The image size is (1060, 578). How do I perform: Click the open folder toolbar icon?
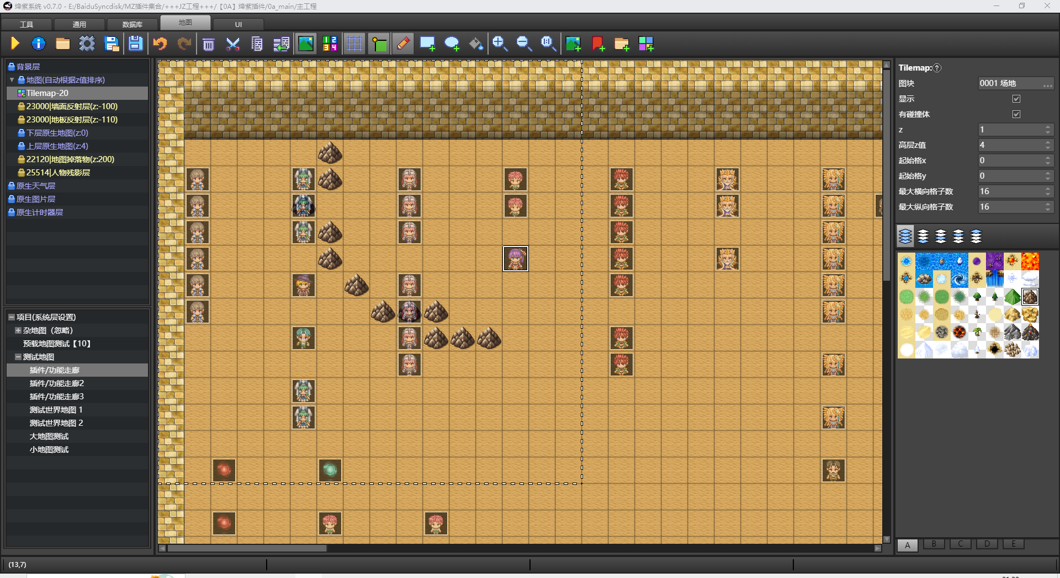coord(62,44)
